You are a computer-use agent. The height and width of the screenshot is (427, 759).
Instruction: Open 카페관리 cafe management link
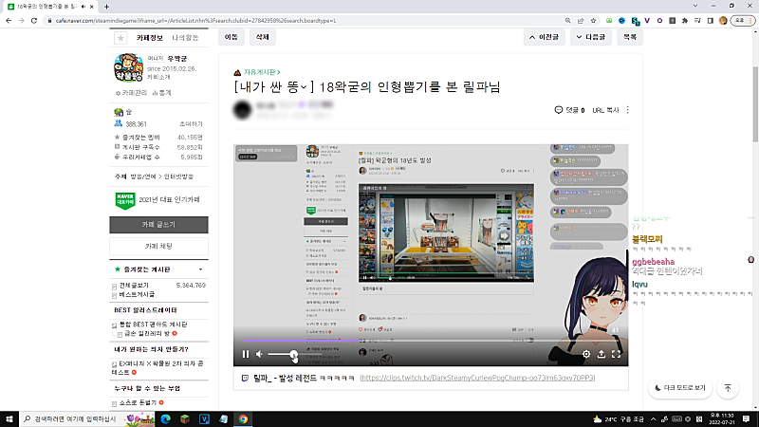(131, 93)
